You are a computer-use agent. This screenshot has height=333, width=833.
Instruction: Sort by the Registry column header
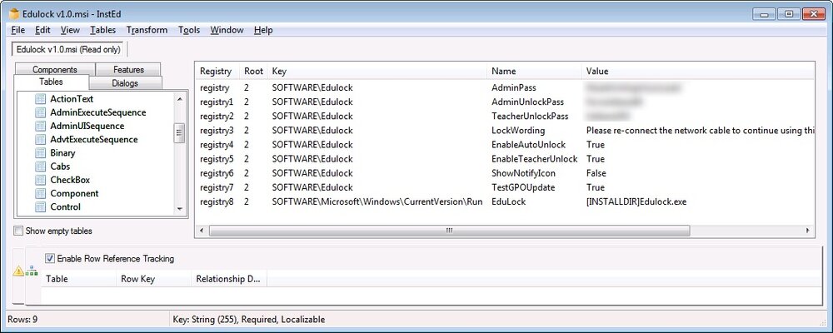217,71
